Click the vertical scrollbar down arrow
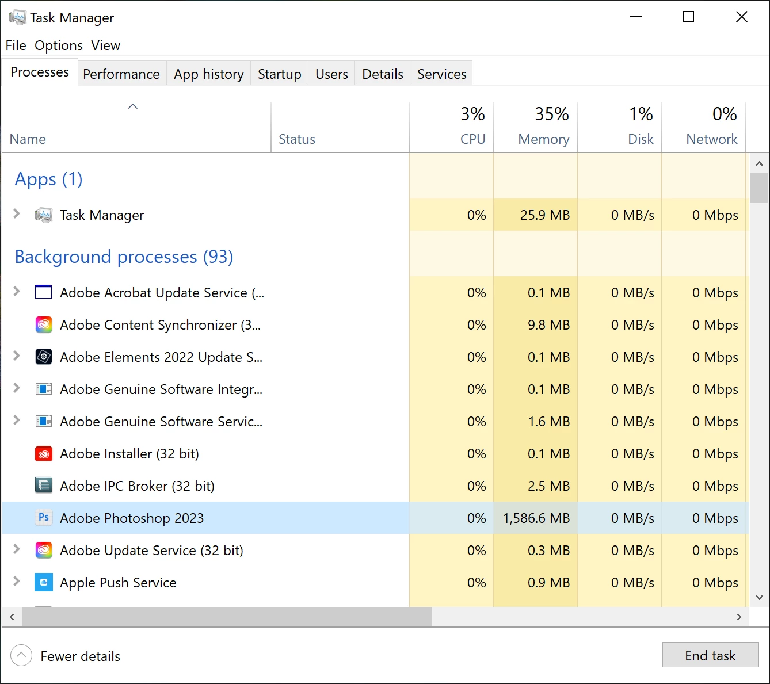This screenshot has width=770, height=684. coord(759,597)
